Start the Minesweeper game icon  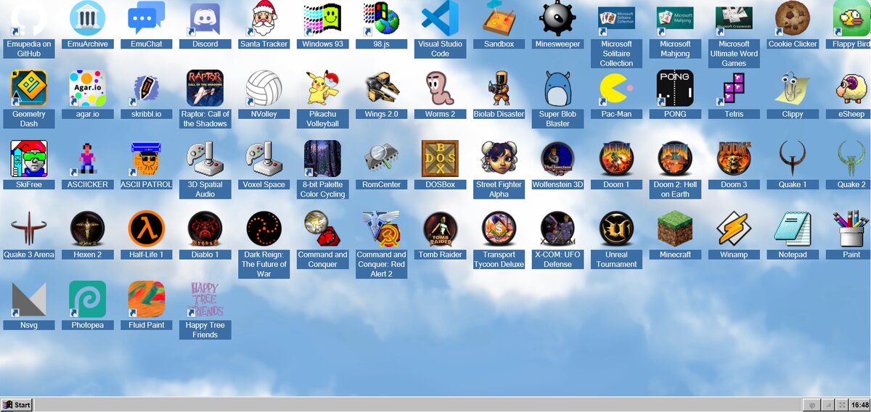[557, 18]
